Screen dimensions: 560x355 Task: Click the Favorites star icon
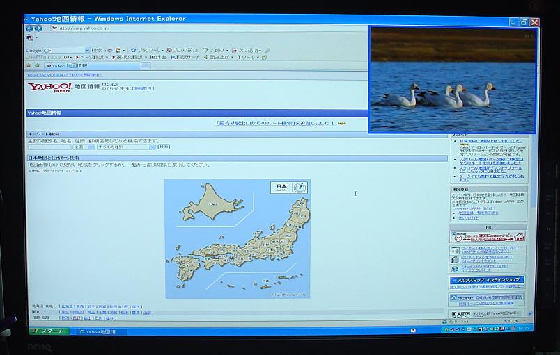click(x=29, y=65)
